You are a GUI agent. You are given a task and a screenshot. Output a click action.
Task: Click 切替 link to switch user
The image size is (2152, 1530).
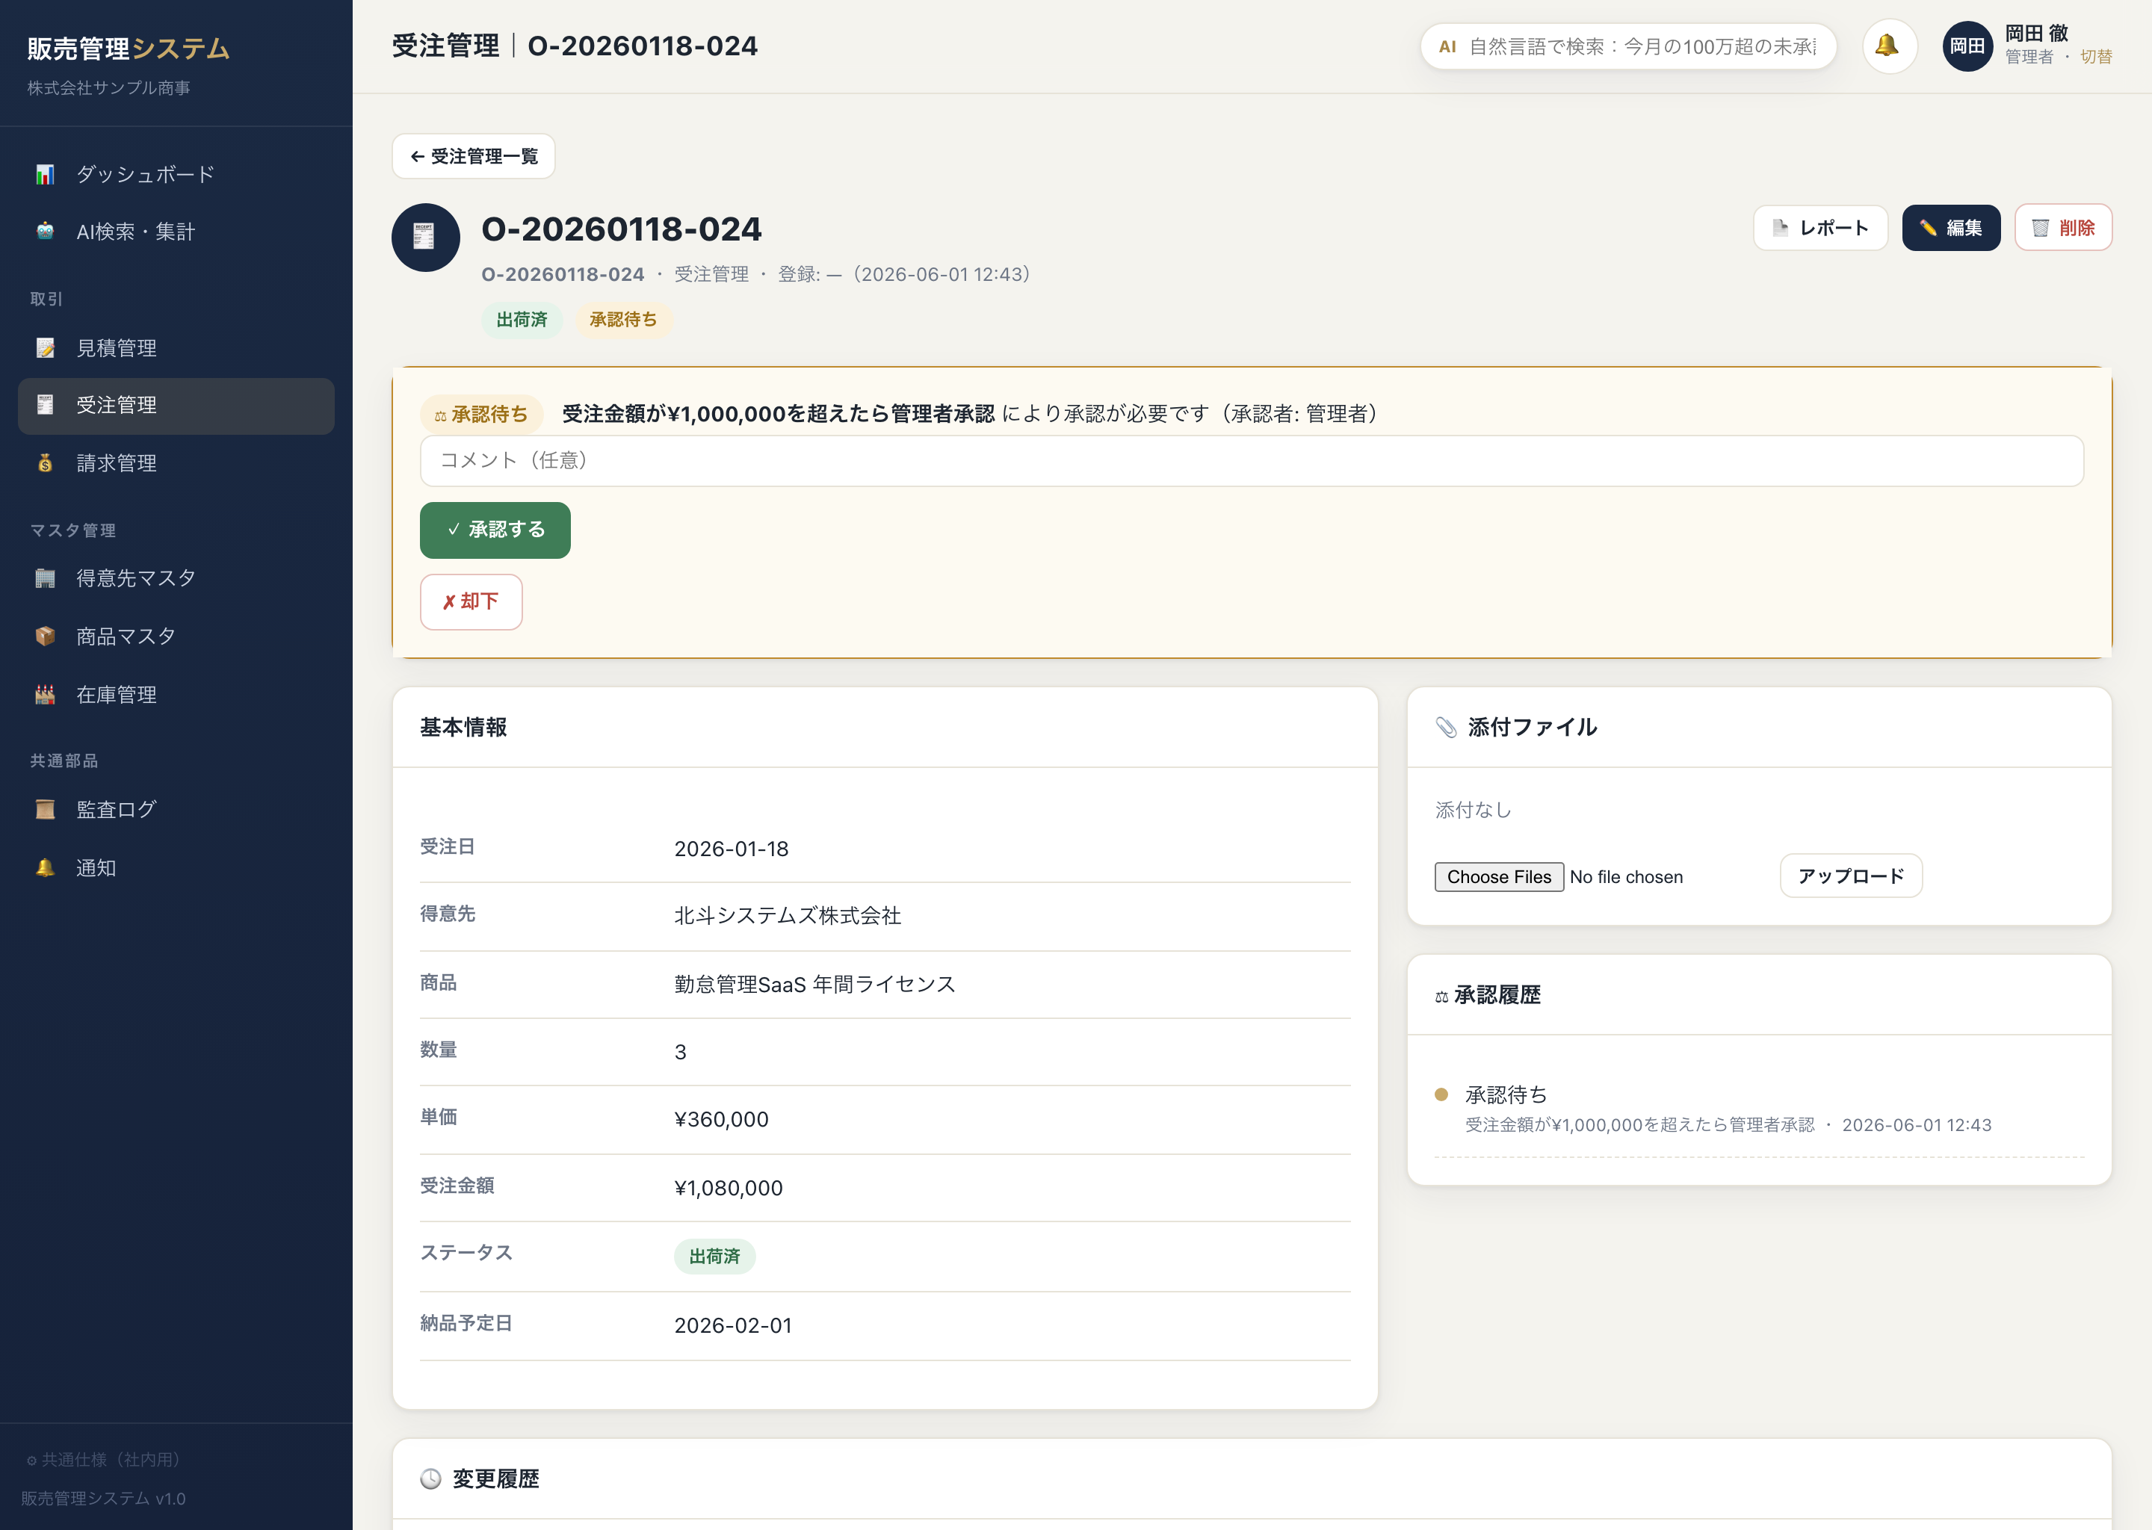point(2095,58)
